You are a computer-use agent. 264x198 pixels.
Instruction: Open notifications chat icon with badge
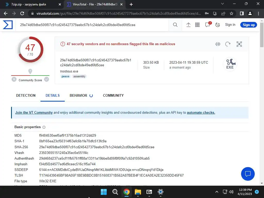coord(208,24)
